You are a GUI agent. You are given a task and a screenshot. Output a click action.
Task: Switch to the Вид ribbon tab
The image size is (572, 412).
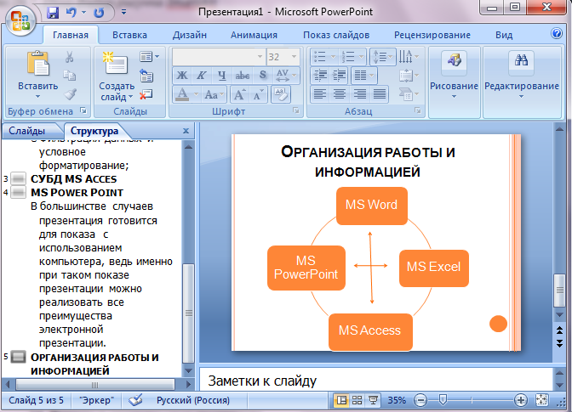[504, 35]
